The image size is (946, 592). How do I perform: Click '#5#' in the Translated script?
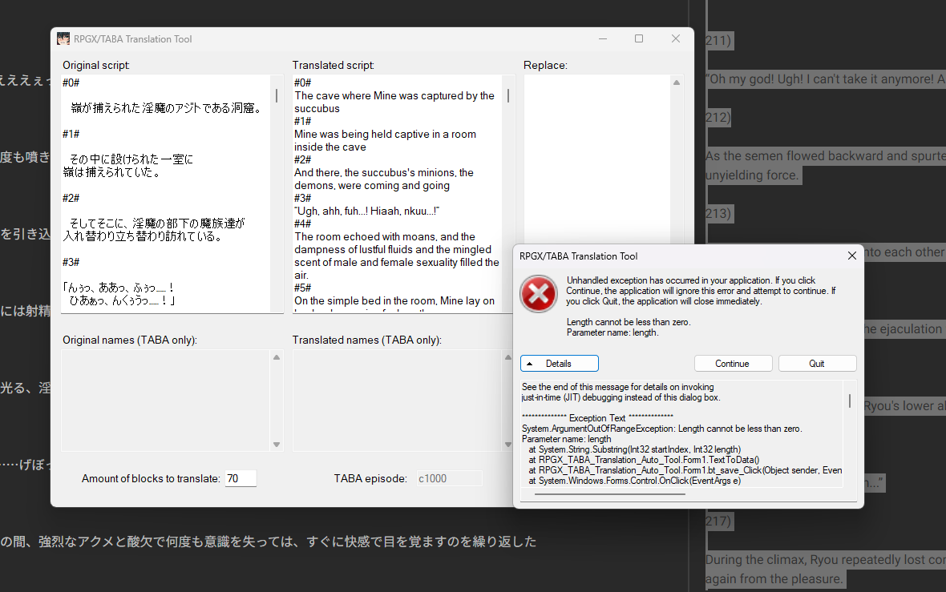click(x=303, y=288)
